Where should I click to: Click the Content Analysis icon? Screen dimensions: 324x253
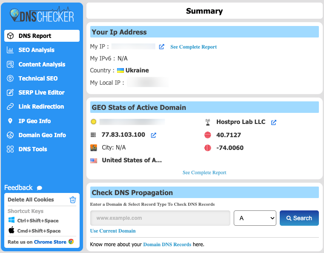10,64
